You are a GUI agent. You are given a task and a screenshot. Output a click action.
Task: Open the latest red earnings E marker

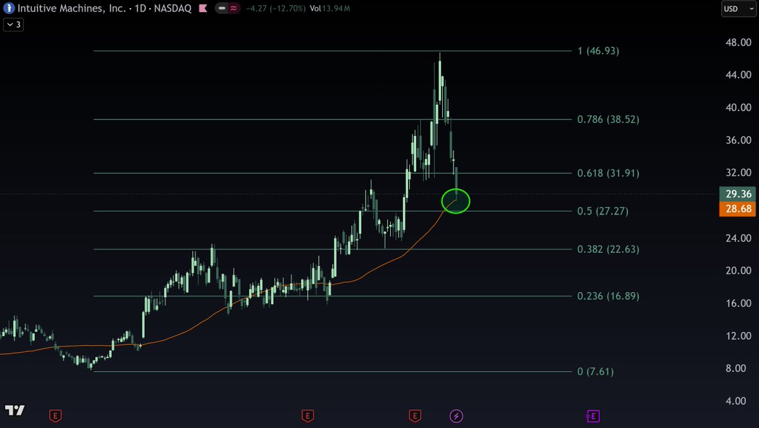[x=415, y=415]
